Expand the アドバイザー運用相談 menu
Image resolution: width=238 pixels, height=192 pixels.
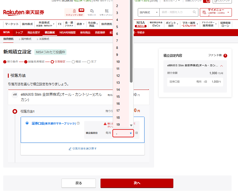209,24
